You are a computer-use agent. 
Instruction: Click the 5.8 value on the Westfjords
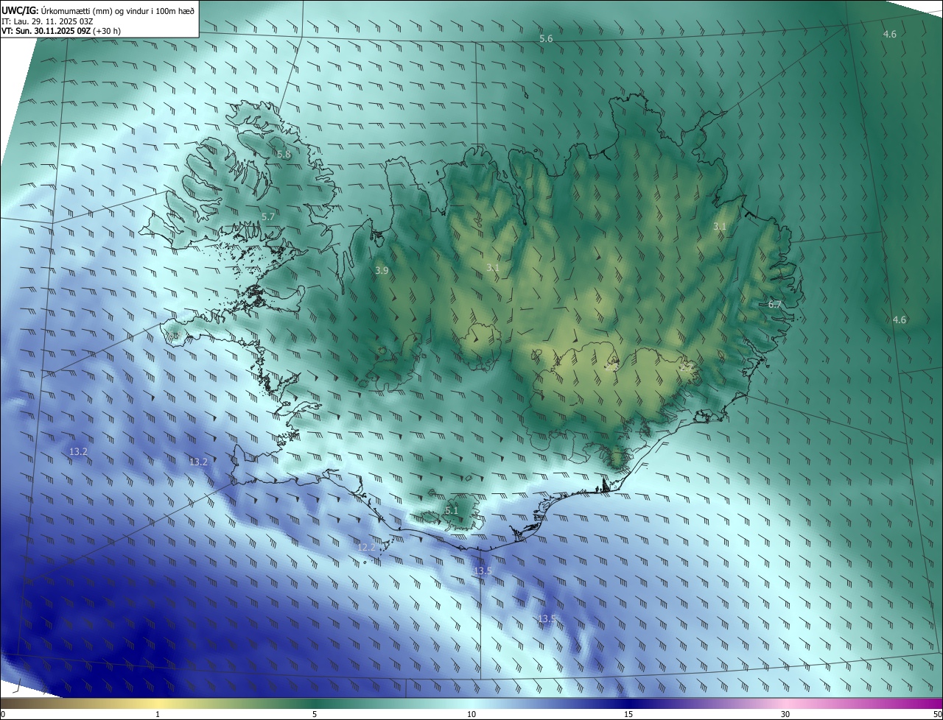pos(284,155)
